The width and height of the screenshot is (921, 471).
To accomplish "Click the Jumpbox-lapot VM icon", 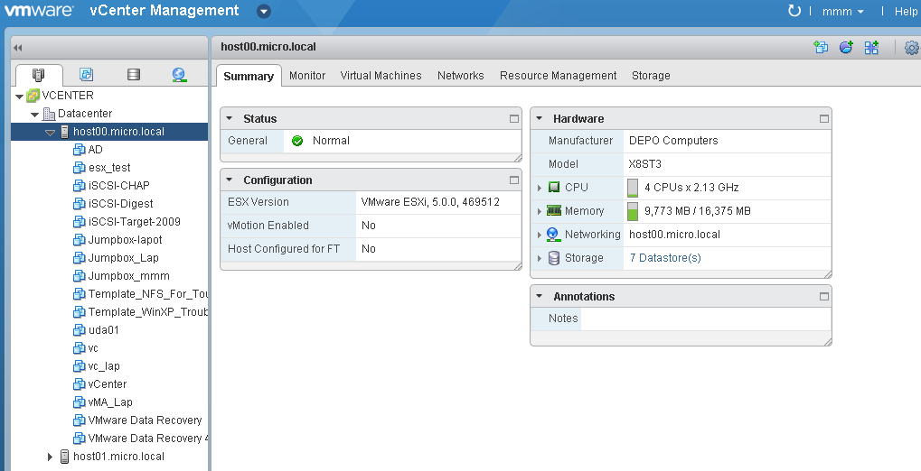I will (80, 240).
